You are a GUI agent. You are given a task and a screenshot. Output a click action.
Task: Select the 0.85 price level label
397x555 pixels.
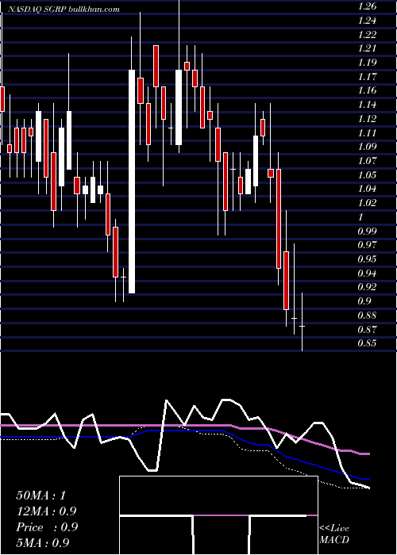(367, 343)
